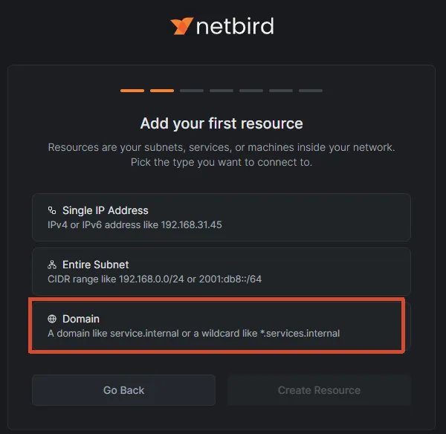Click the fourth progress step segment
The image size is (446, 434).
222,91
